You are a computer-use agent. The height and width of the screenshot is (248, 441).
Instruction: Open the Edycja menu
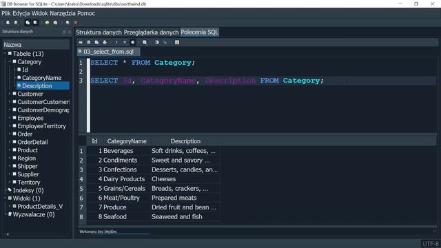click(x=21, y=13)
